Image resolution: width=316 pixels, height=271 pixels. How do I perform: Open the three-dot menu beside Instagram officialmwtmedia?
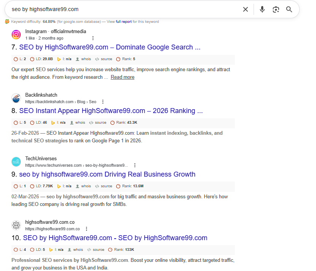93,38
